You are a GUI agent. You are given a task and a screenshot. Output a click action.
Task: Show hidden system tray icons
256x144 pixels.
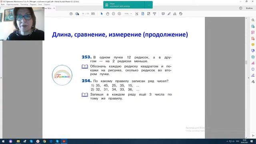[x=227, y=141]
